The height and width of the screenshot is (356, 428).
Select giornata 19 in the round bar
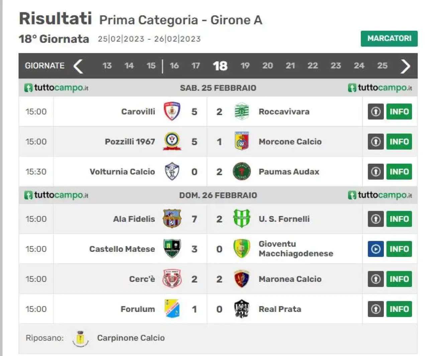point(245,65)
